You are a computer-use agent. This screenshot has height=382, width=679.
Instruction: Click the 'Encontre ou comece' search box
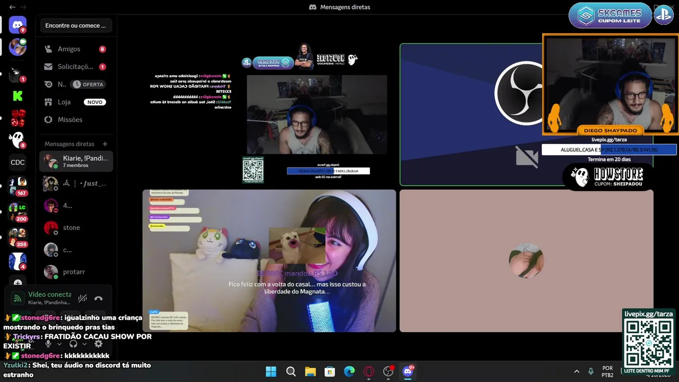(x=76, y=25)
